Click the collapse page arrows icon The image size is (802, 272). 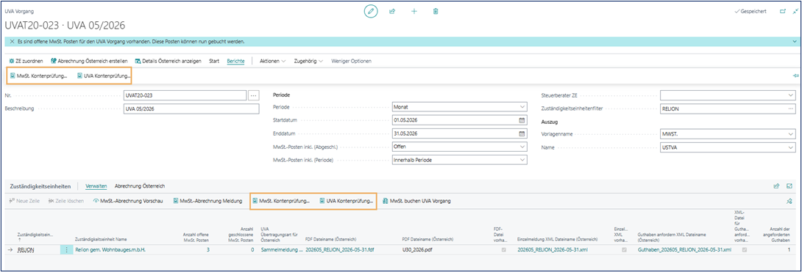(x=795, y=11)
